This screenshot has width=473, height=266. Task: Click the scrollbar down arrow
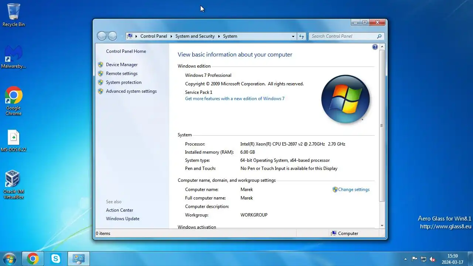click(382, 226)
